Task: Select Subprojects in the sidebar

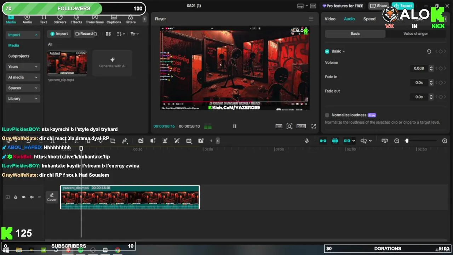Action: coord(19,56)
